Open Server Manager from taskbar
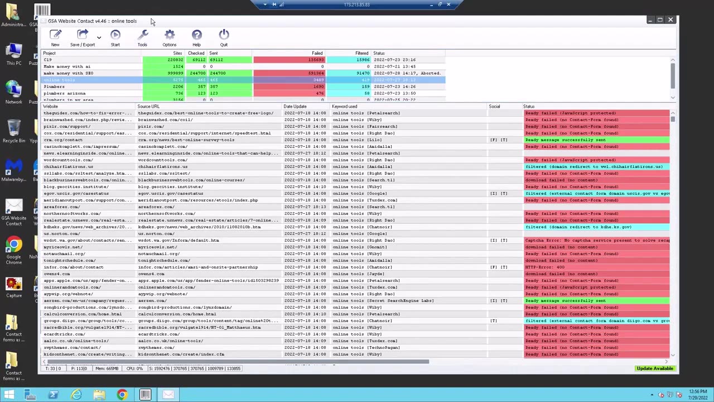Screen dimensions: 714x402 pos(30,395)
